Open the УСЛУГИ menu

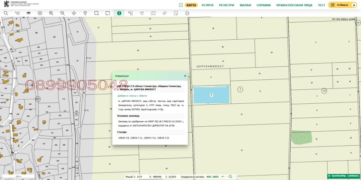208,5
